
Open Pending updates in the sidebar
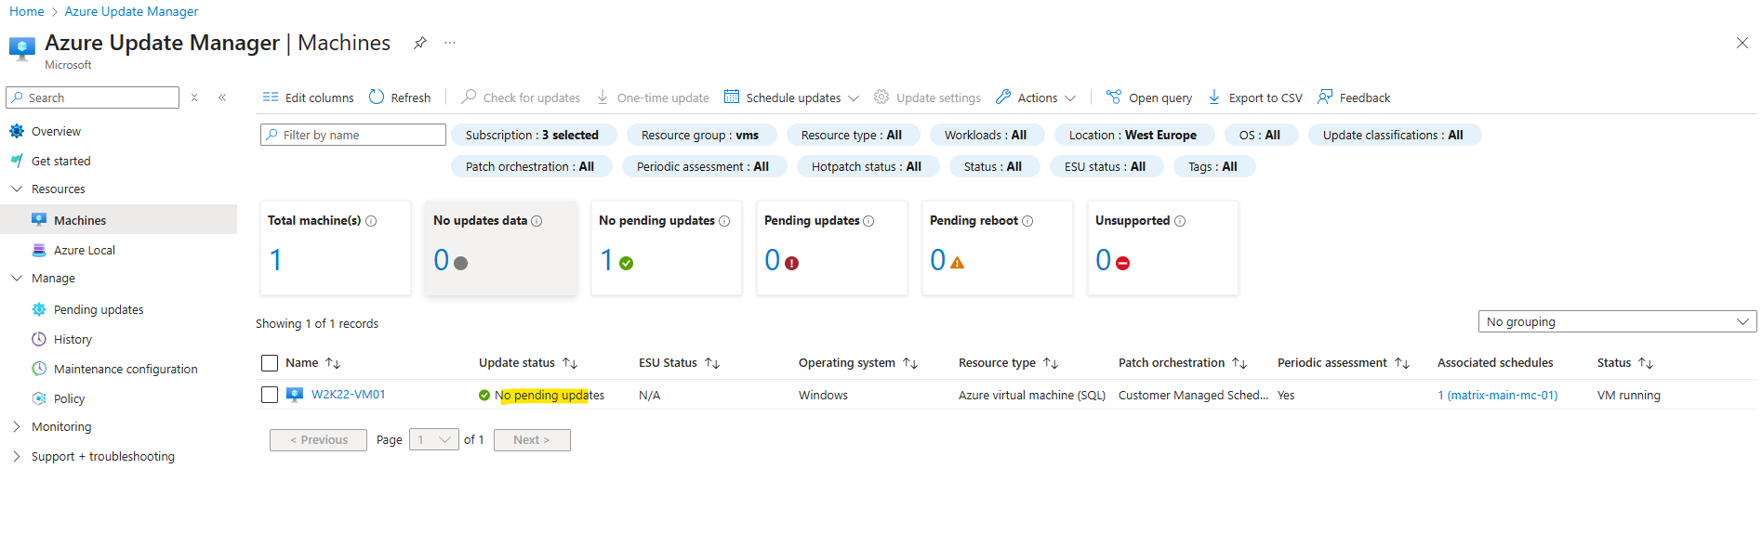coord(99,310)
